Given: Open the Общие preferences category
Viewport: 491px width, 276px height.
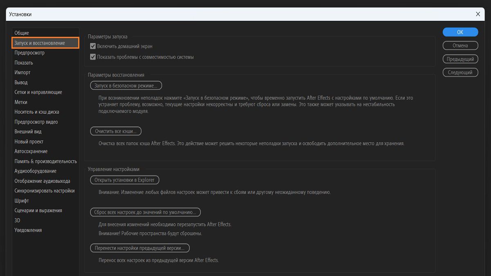Looking at the screenshot, I should 22,33.
